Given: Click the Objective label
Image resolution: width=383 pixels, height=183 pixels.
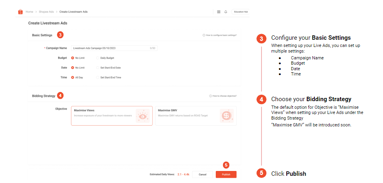Looking at the screenshot, I should [x=61, y=109].
